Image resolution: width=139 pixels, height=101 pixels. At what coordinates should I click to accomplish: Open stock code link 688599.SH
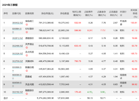coord(17,84)
